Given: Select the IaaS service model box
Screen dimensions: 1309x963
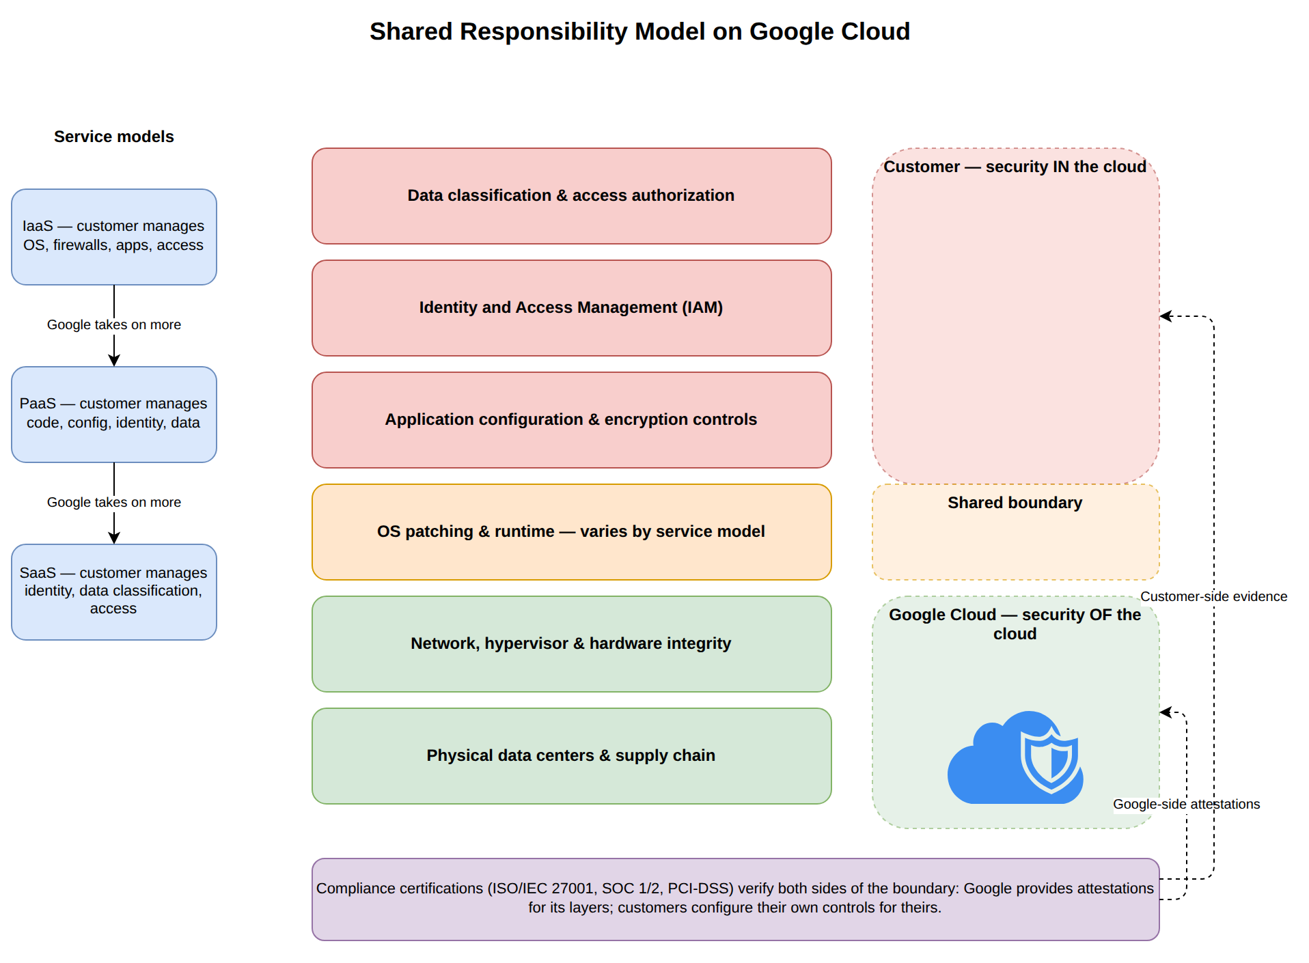Looking at the screenshot, I should coord(114,237).
